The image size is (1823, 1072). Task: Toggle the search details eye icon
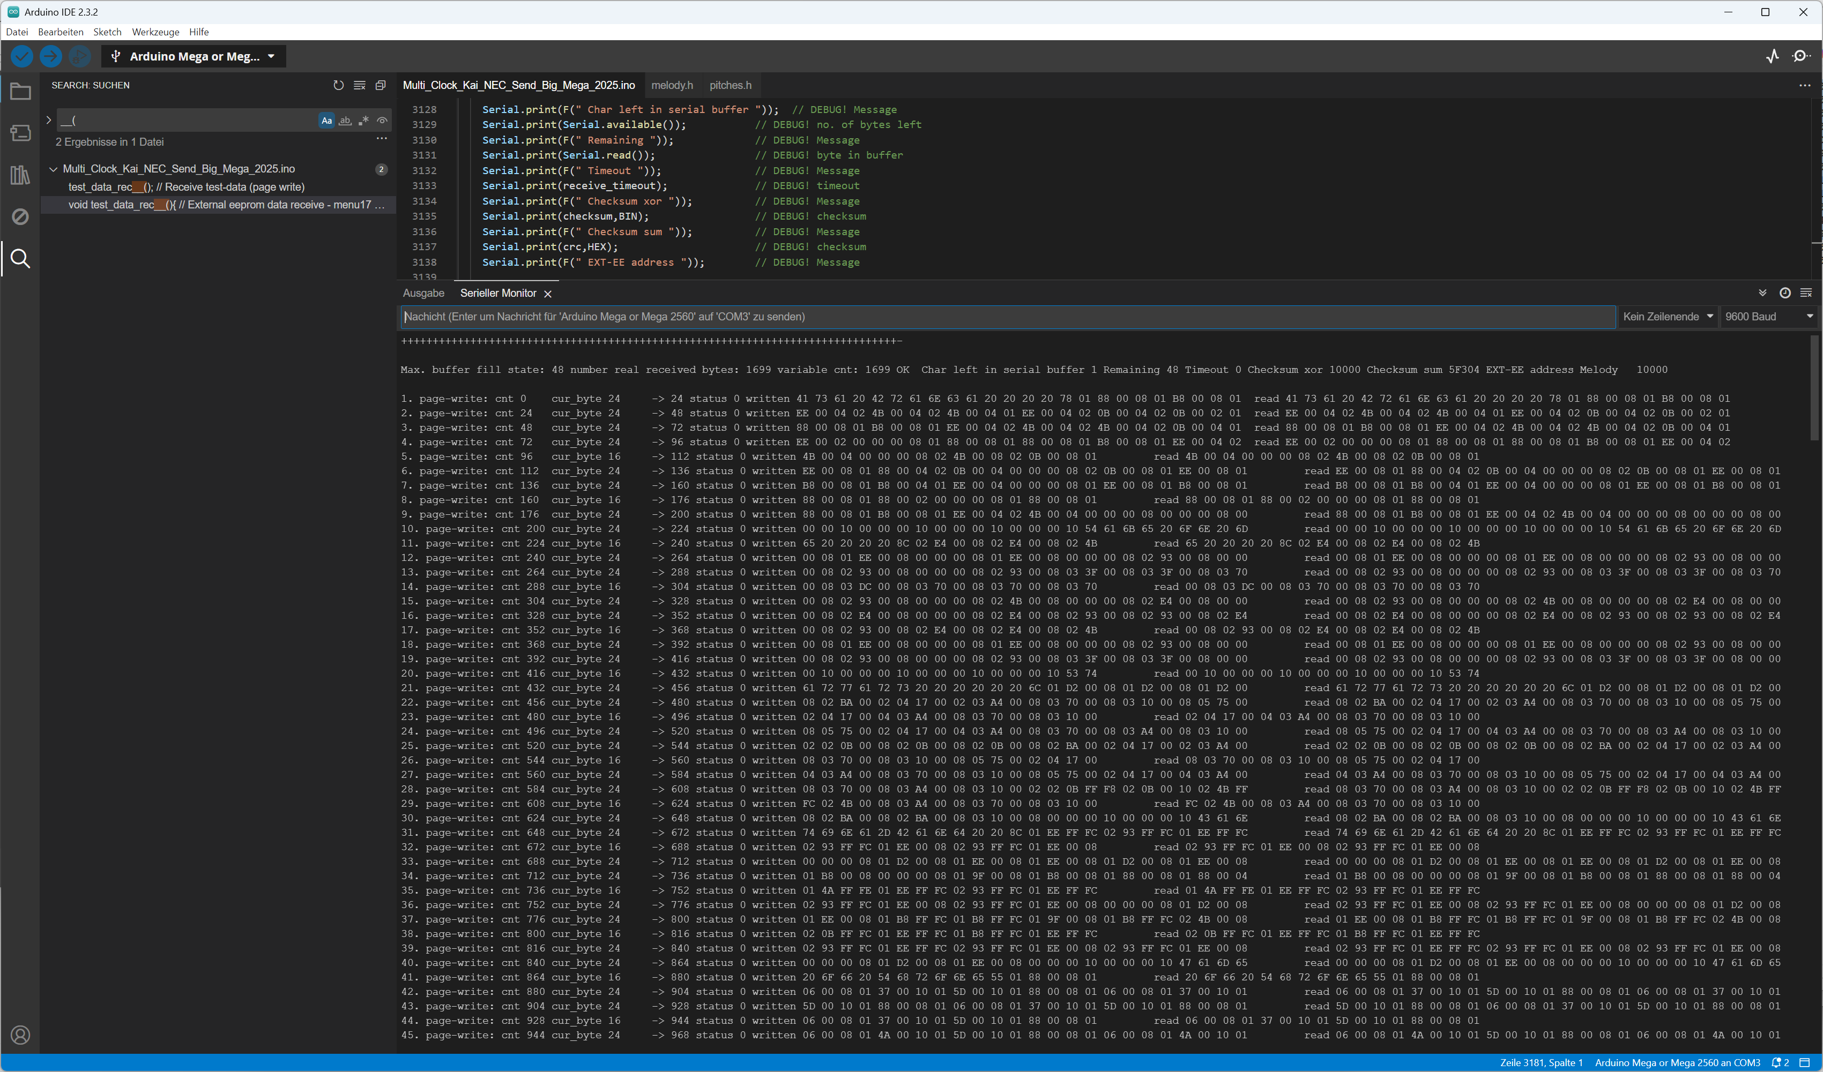coord(382,121)
